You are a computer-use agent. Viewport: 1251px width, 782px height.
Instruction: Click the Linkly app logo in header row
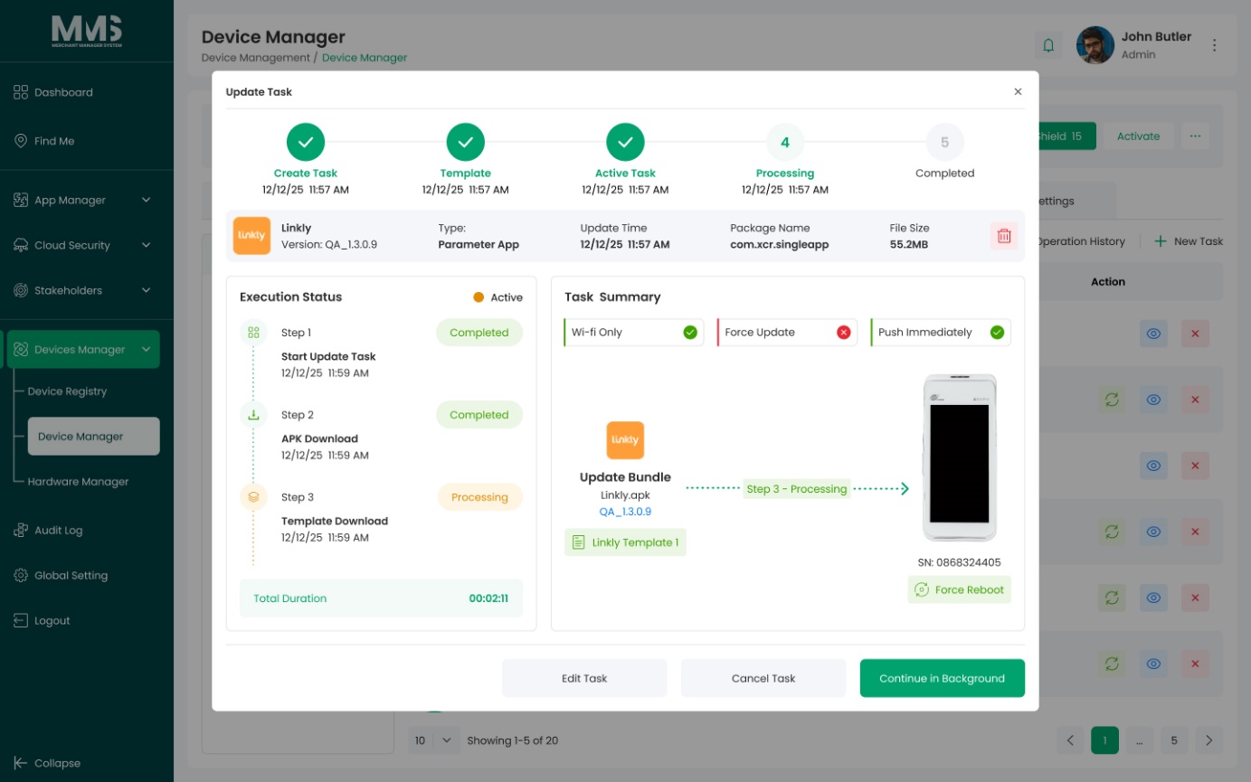[251, 236]
